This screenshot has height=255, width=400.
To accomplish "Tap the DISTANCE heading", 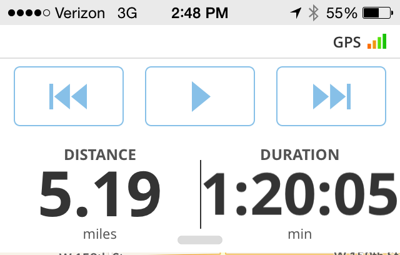I will pyautogui.click(x=100, y=155).
